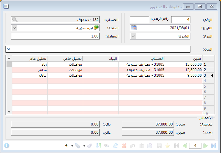Click the الحساب column header in the grid

click(x=142, y=59)
